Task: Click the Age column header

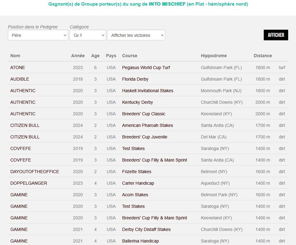Action: coord(95,56)
